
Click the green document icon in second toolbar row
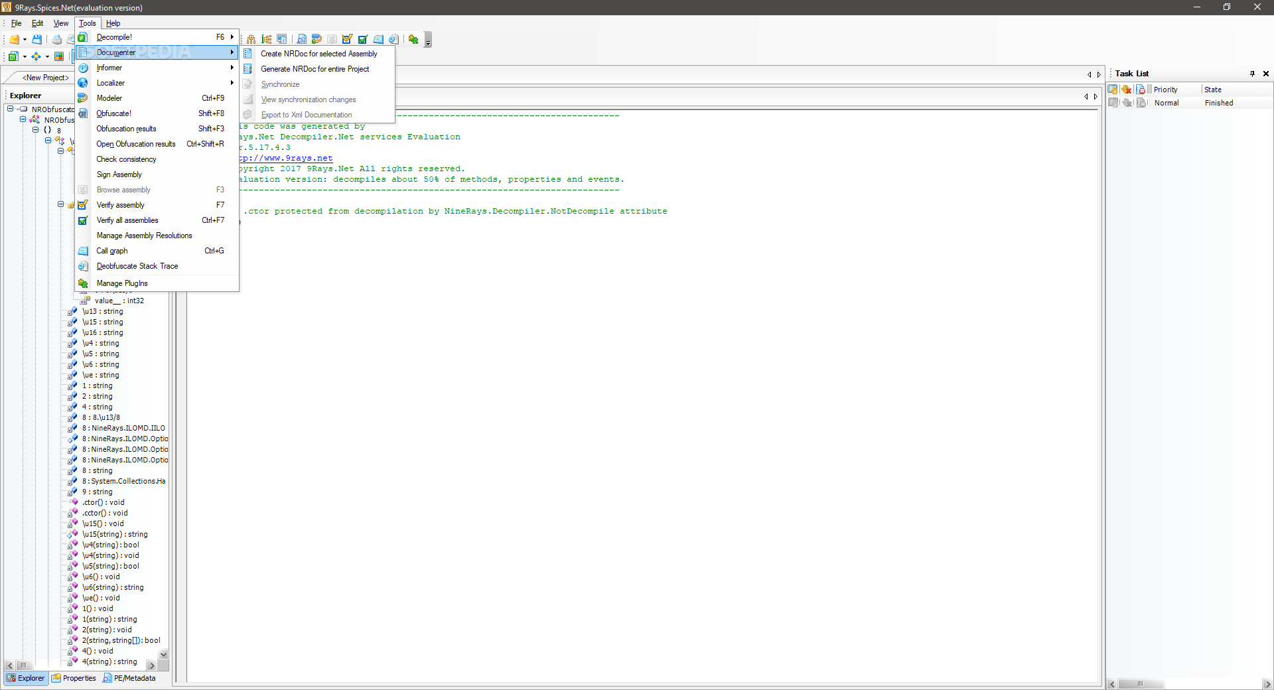pos(13,56)
